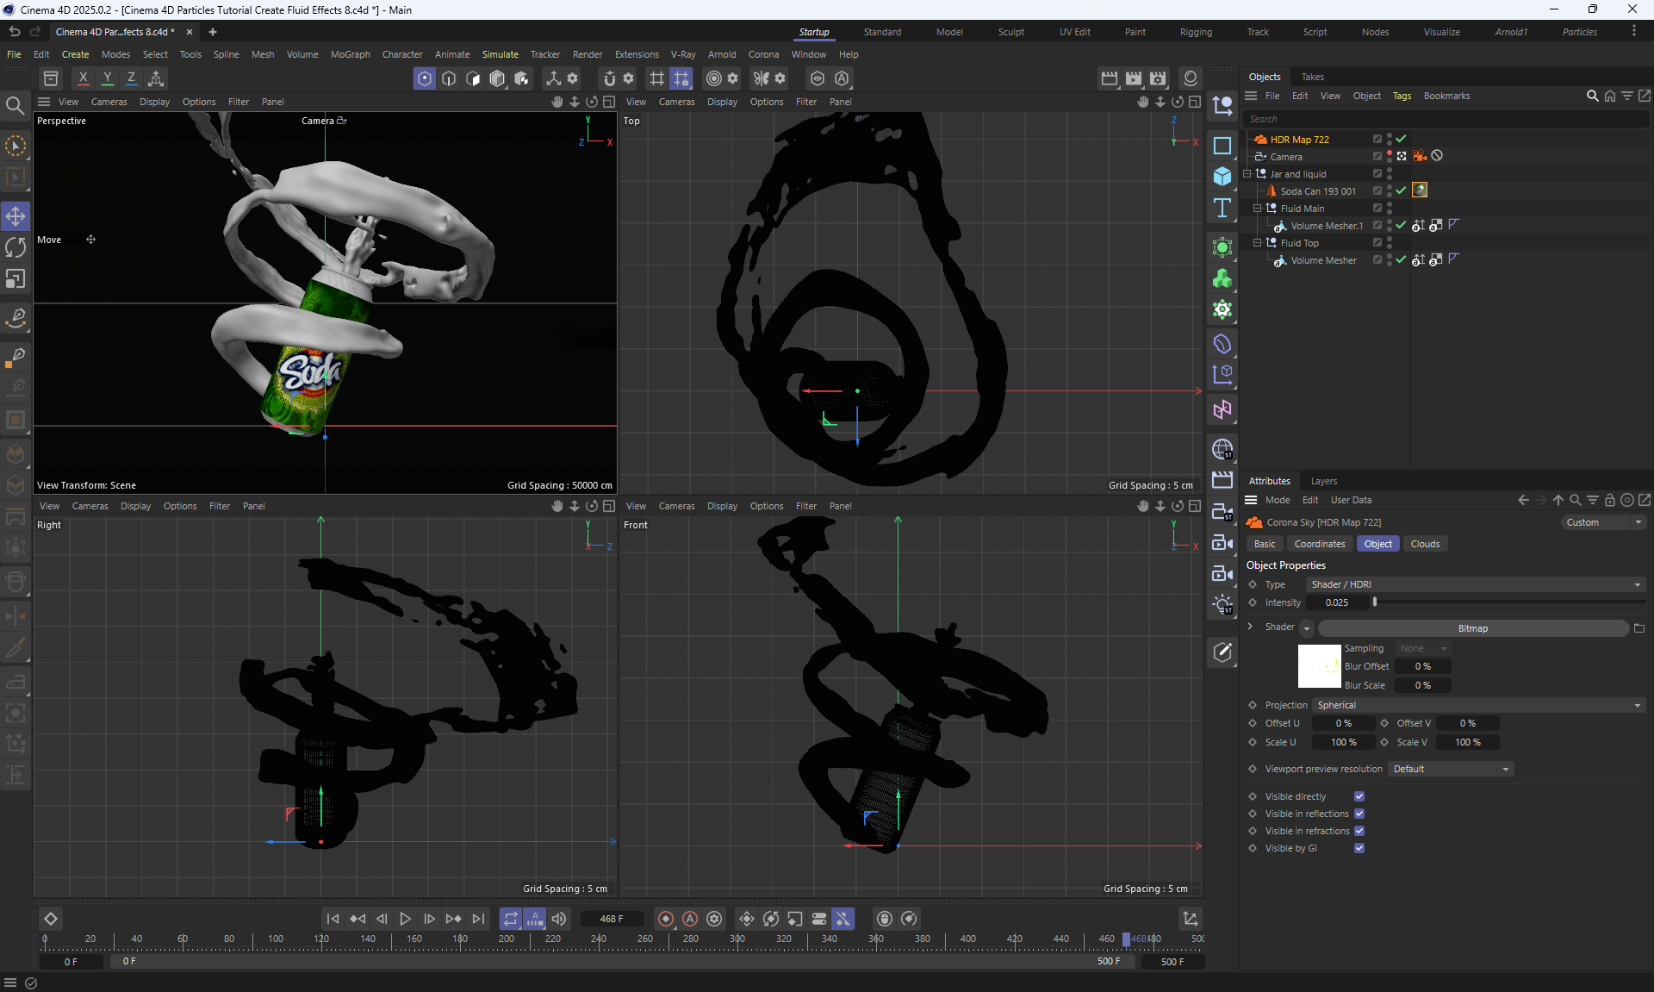Toggle the X axis lock icon
1654x992 pixels.
(83, 78)
